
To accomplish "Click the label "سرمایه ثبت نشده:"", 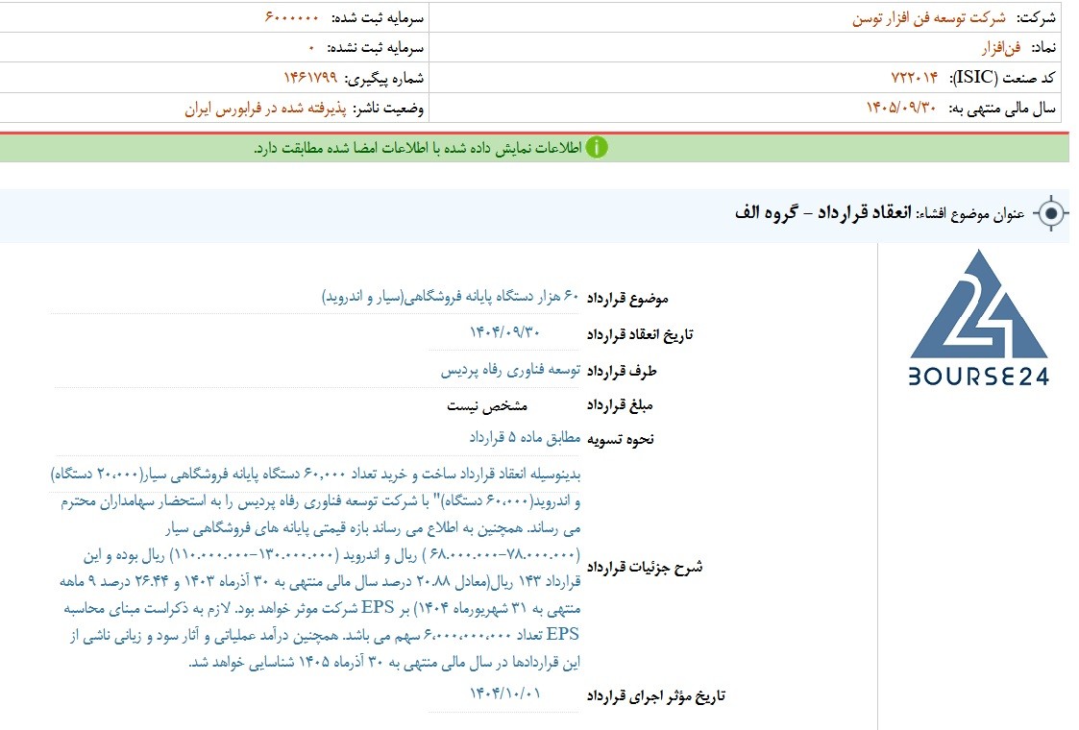I will coord(376,47).
